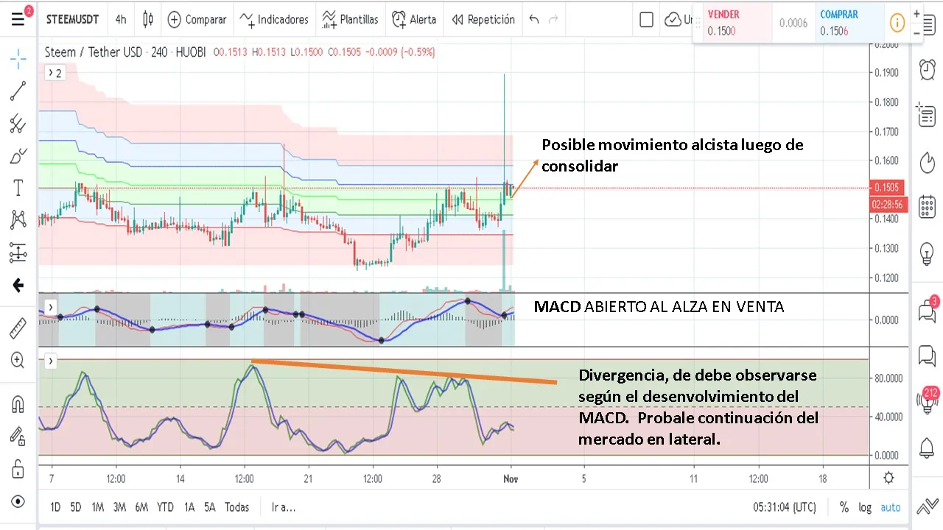Click the zigzag icon at bottom right
Image resolution: width=943 pixels, height=530 pixels.
tap(928, 506)
